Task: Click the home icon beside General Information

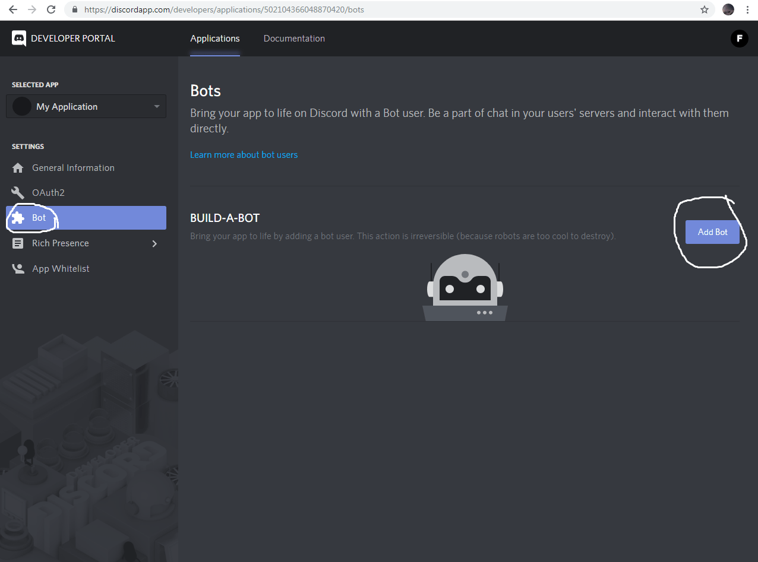Action: tap(18, 168)
